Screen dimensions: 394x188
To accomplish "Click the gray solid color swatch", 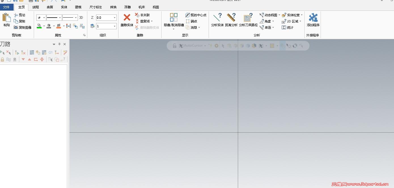I will click(49, 26).
